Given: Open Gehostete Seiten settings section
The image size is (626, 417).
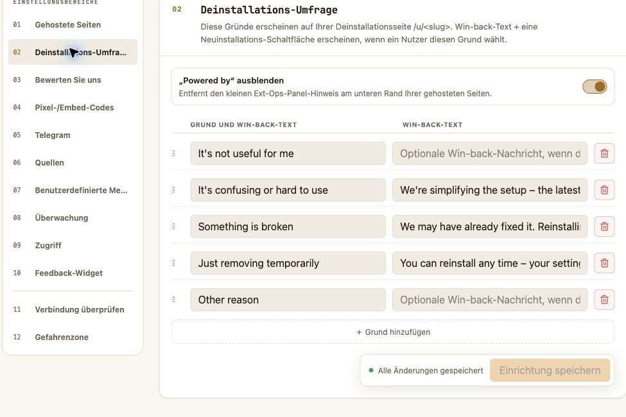Looking at the screenshot, I should (73, 25).
